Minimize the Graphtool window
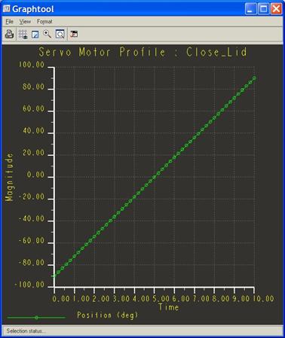 [x=250, y=9]
